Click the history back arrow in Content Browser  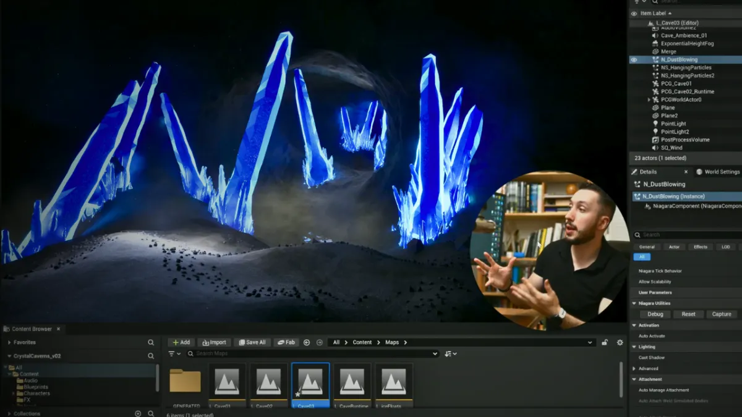307,342
